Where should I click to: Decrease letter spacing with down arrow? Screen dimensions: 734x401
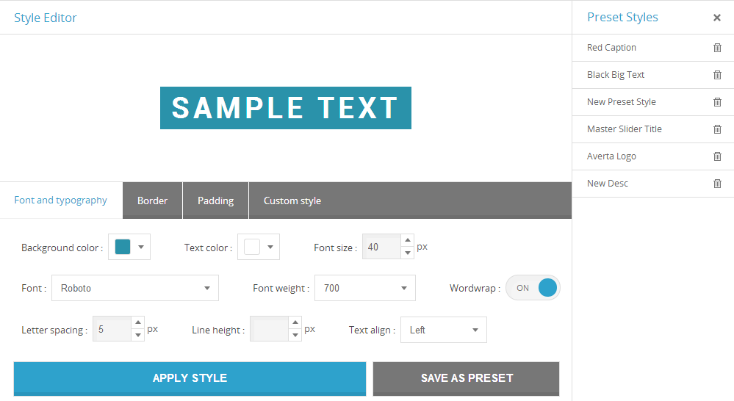(137, 336)
